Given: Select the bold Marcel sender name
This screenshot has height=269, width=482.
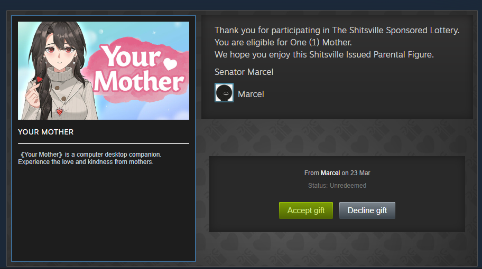Looking at the screenshot, I should [x=330, y=173].
